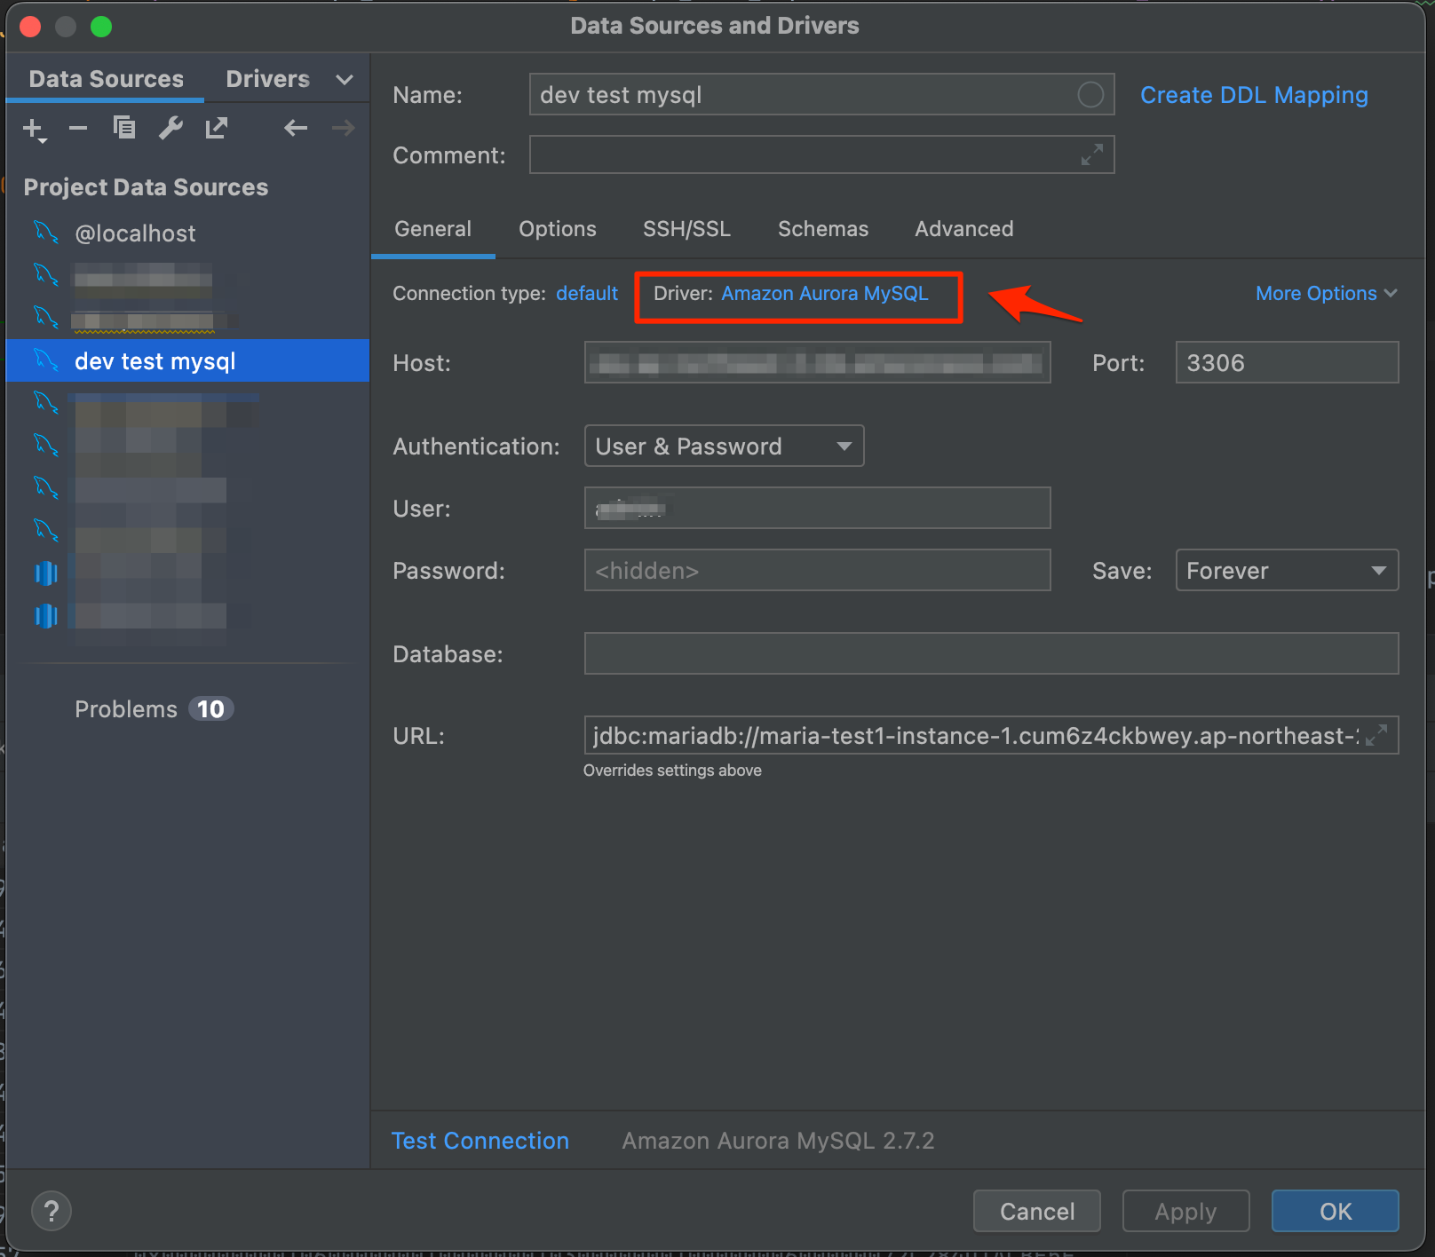Switch to the Data Sources tab
The image size is (1435, 1257).
(107, 79)
